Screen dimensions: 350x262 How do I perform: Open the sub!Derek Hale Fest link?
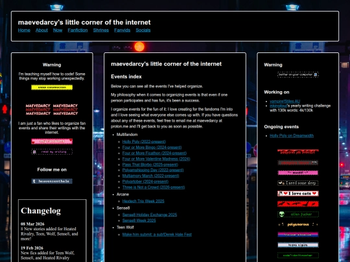point(157,235)
